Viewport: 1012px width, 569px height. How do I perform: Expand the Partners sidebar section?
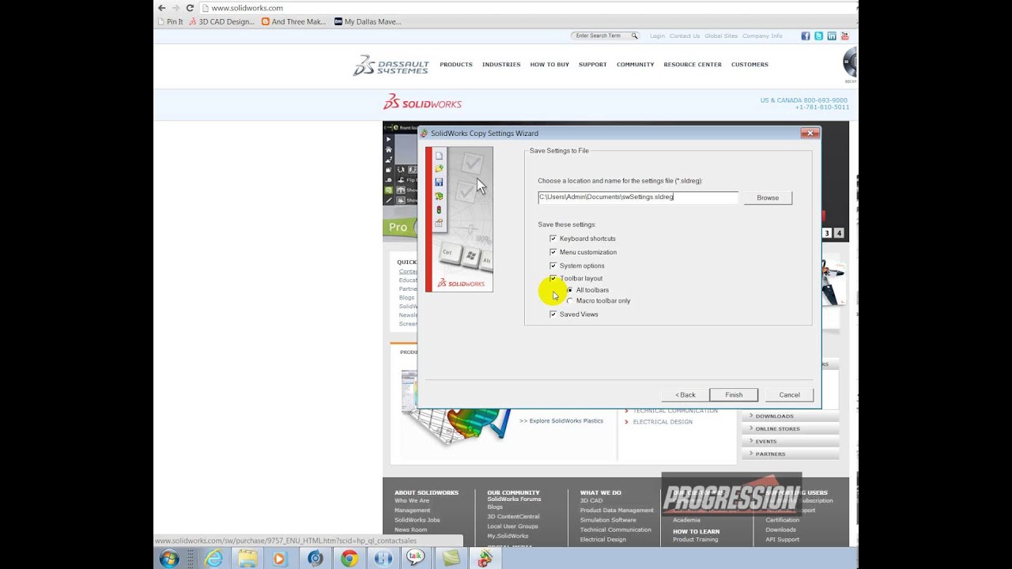(x=790, y=454)
